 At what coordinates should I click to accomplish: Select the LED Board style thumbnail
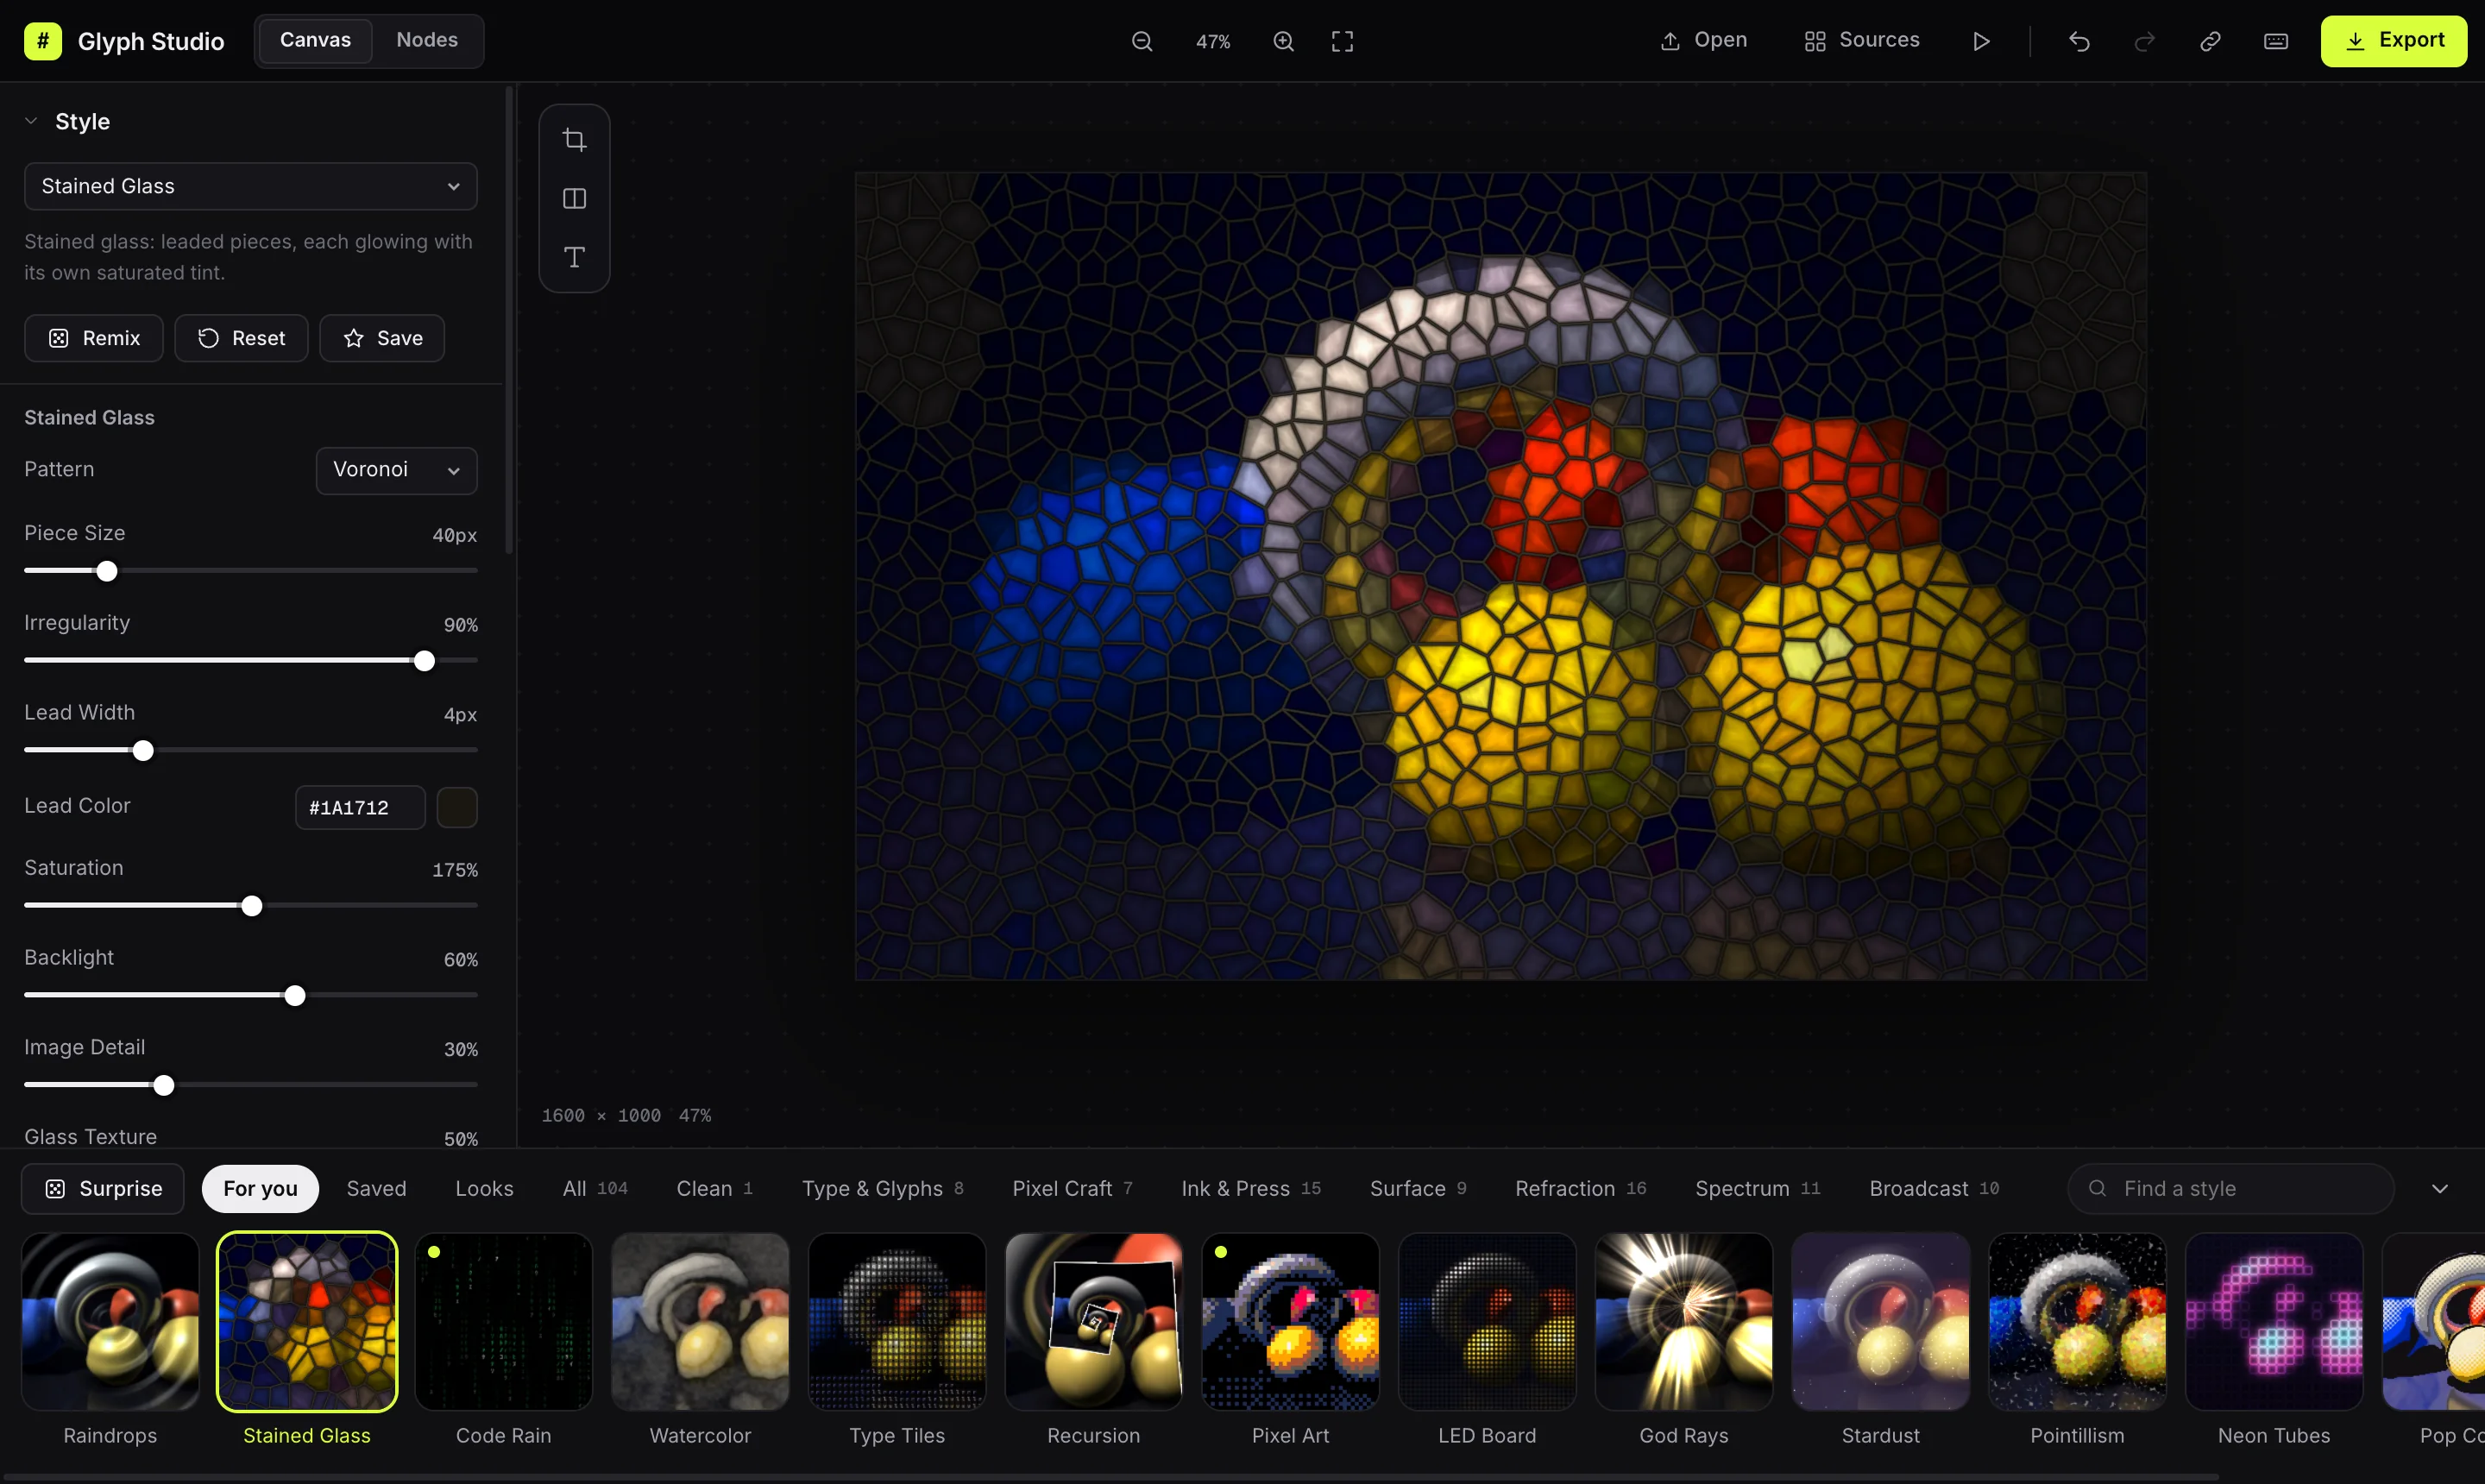click(1487, 1321)
